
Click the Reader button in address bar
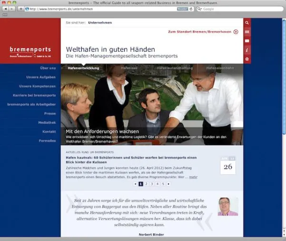click(182, 9)
